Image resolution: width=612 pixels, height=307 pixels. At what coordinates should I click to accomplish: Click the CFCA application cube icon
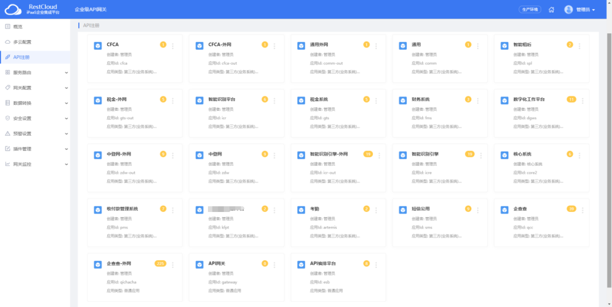[97, 46]
